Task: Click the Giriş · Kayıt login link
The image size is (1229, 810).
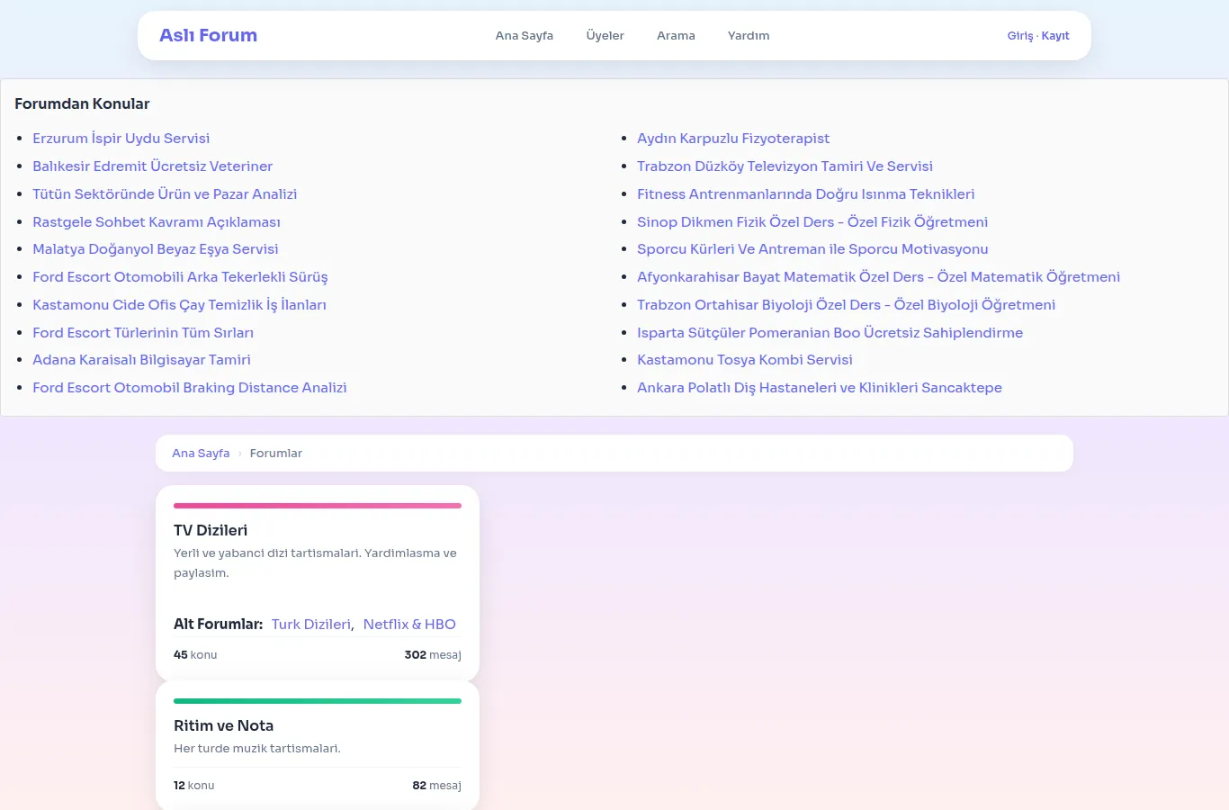Action: click(1038, 36)
